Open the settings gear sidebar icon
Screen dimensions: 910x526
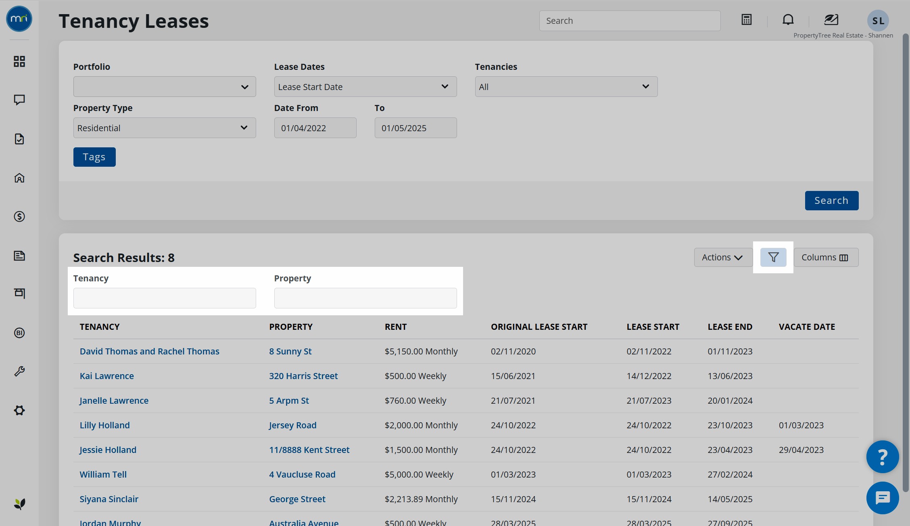[19, 411]
